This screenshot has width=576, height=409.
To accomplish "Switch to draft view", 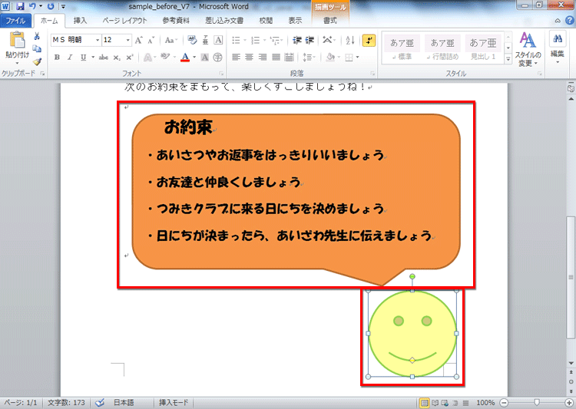I will (x=465, y=403).
